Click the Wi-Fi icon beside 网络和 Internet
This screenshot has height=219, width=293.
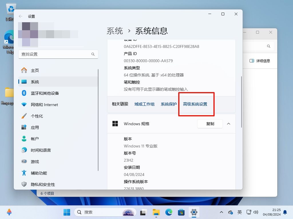point(24,104)
